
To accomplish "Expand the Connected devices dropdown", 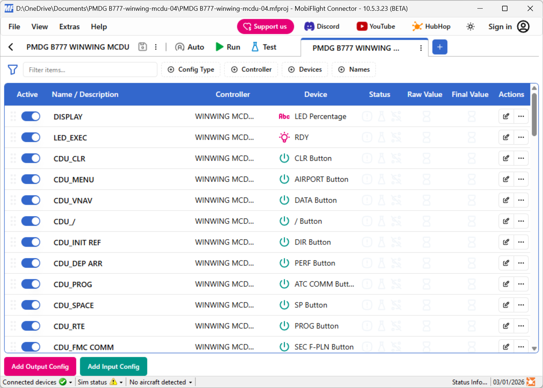I will pos(71,382).
